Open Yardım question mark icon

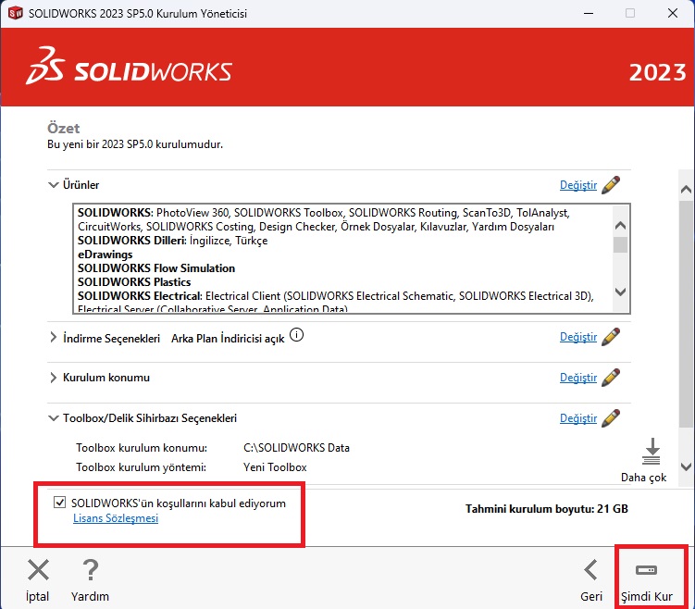[x=90, y=570]
